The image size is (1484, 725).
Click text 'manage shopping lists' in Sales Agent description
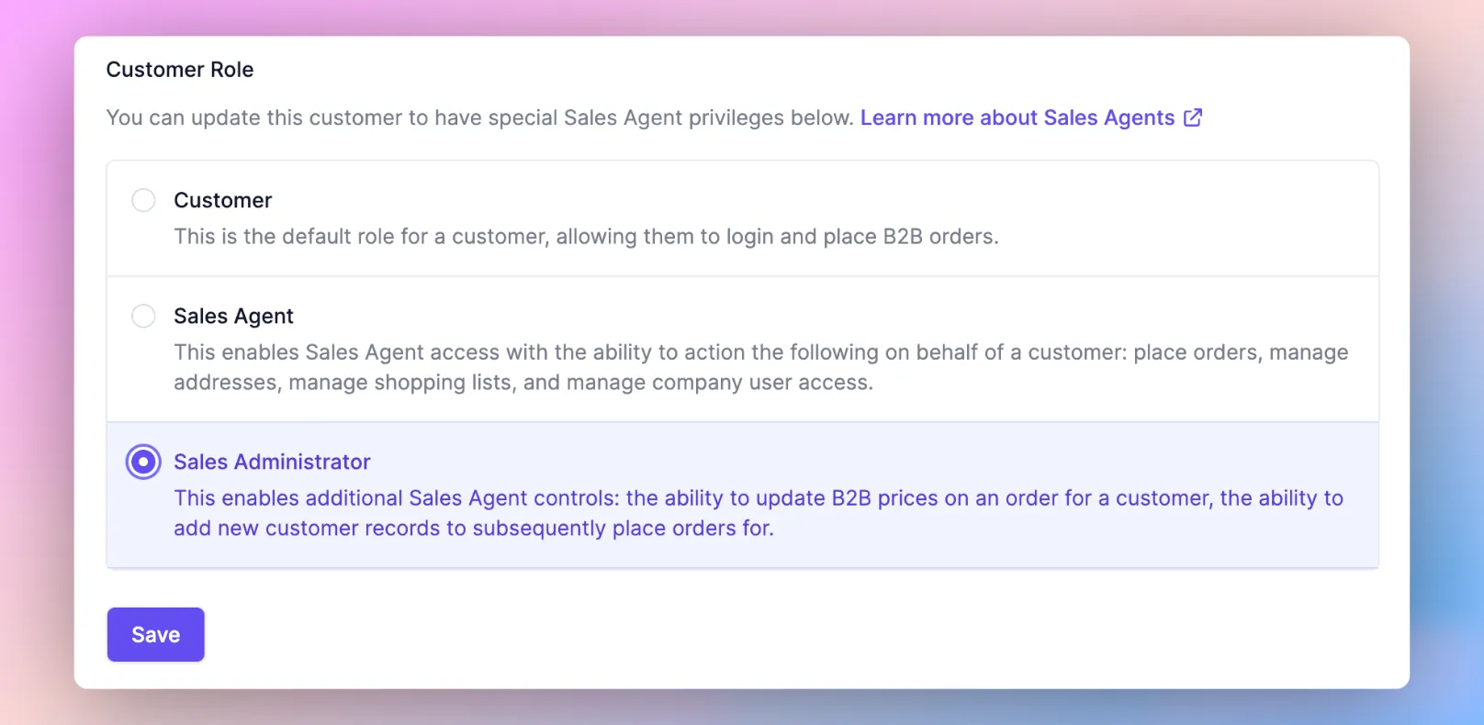pos(399,382)
